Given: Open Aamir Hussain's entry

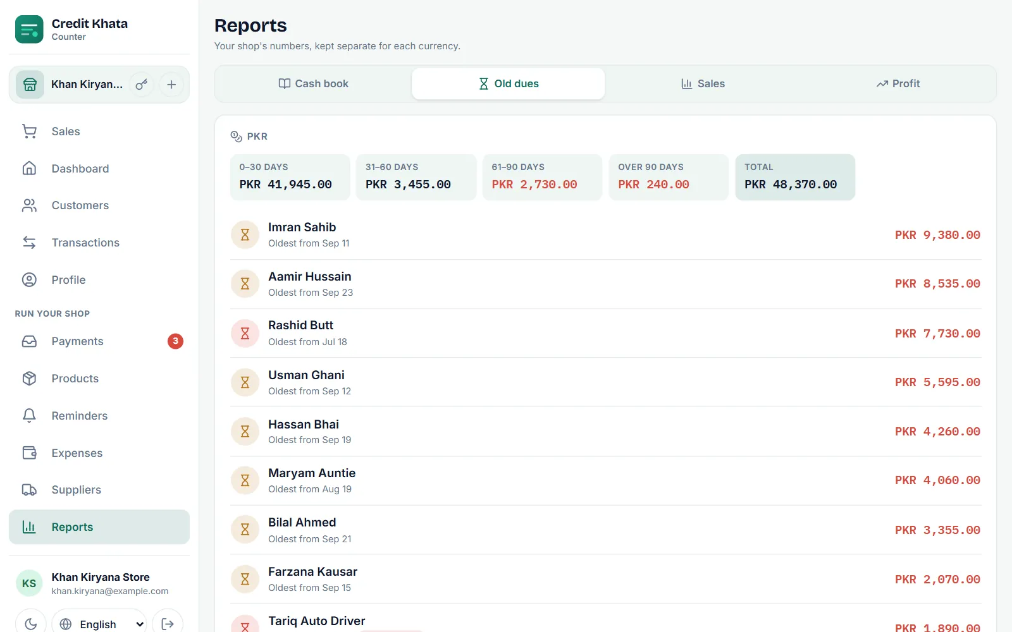Looking at the screenshot, I should 605,284.
